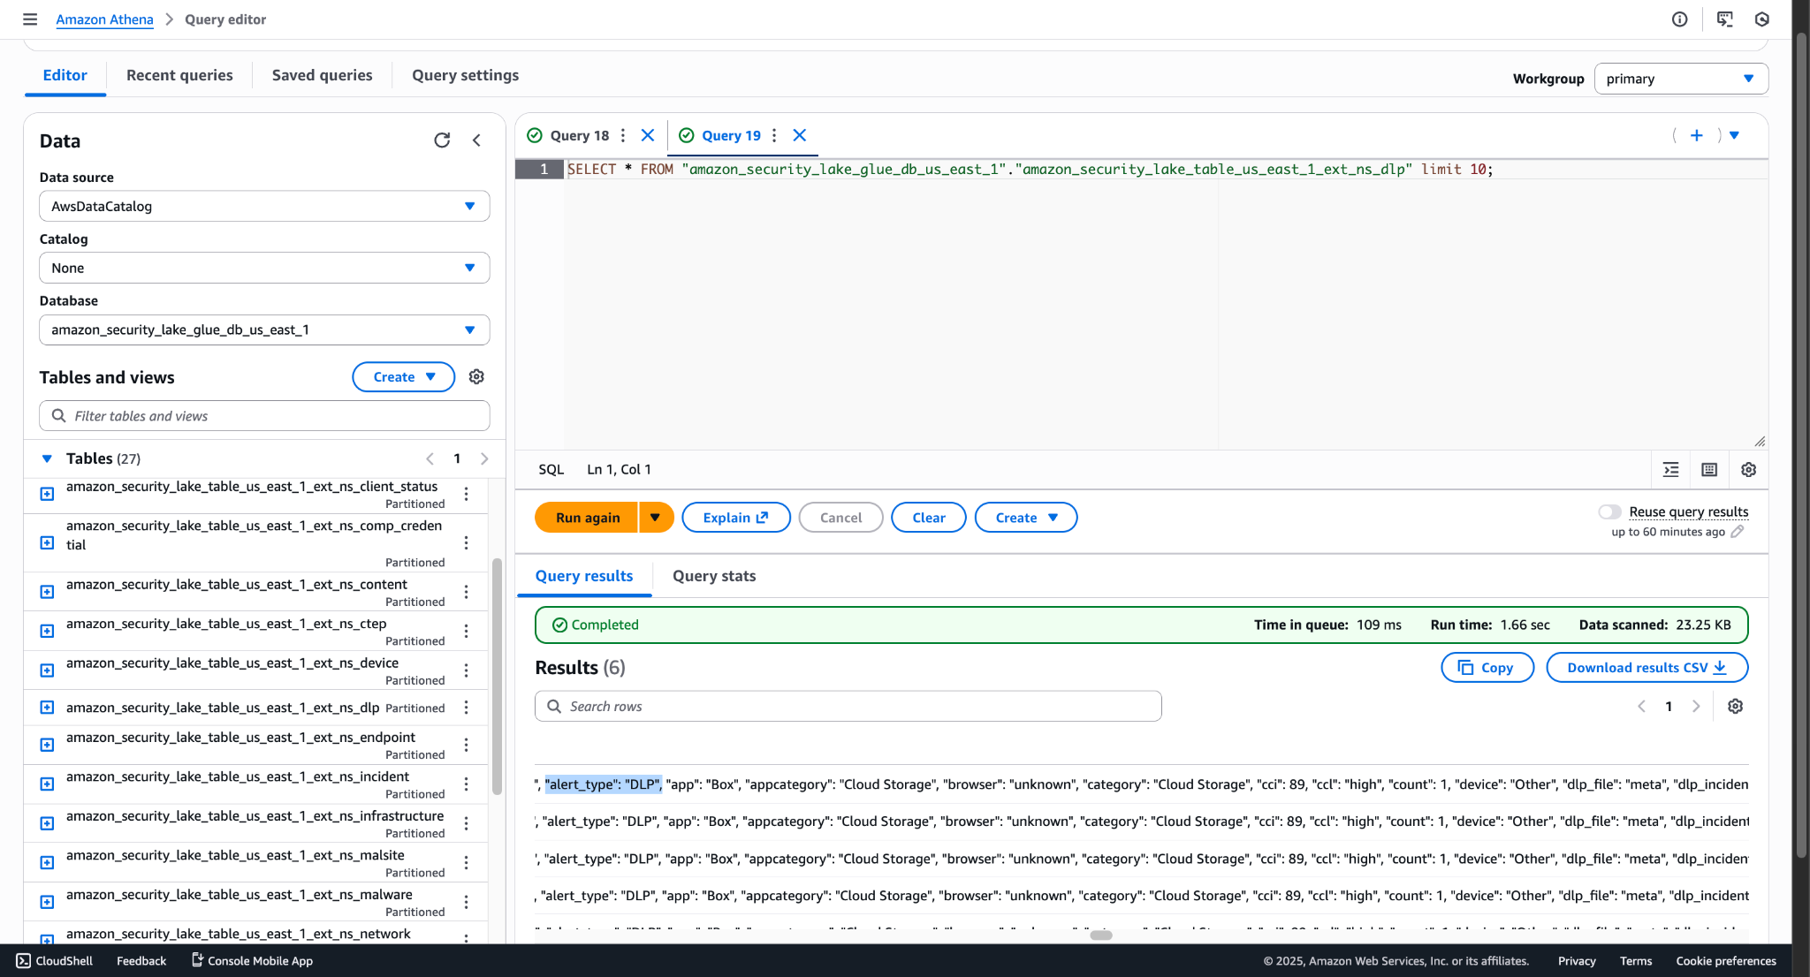Open the Catalog dropdown
The image size is (1810, 977).
click(x=264, y=268)
